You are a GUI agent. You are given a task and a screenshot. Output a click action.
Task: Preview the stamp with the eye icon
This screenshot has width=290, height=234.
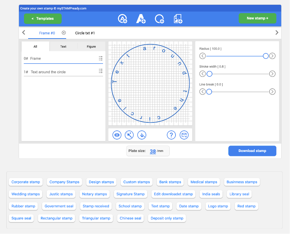click(x=116, y=135)
